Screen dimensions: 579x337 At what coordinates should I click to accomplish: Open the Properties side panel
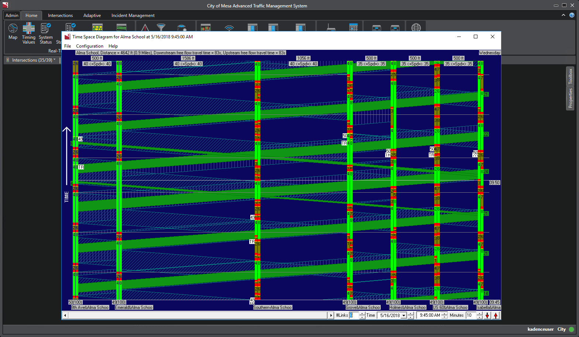tap(570, 98)
